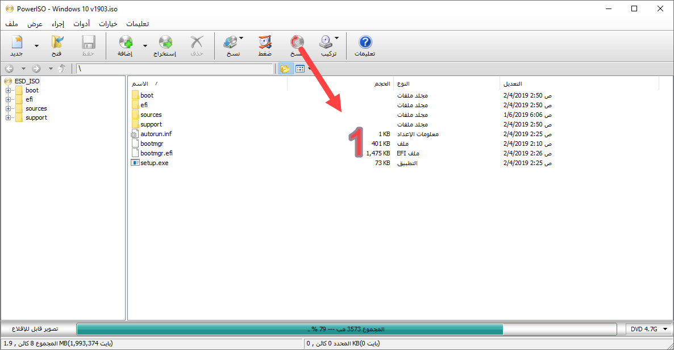
Task: Toggle the folder tree pane button
Action: click(285, 69)
